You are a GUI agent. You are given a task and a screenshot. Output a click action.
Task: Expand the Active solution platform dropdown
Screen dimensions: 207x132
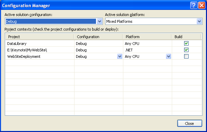pos(199,21)
